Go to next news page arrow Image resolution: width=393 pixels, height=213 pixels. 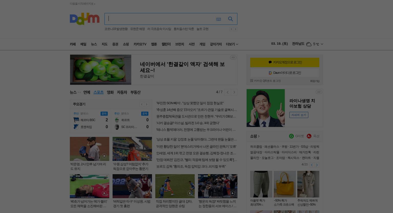[x=234, y=92]
